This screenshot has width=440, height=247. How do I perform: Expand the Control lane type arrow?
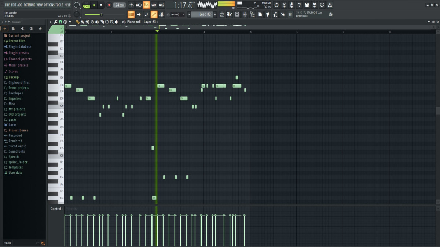click(x=63, y=209)
